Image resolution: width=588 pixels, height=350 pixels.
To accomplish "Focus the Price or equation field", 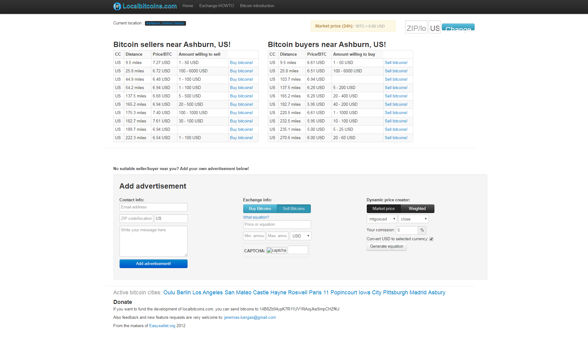I will click(277, 224).
